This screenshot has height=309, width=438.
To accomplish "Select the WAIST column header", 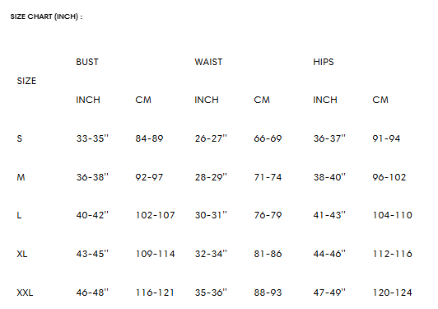I will click(208, 62).
